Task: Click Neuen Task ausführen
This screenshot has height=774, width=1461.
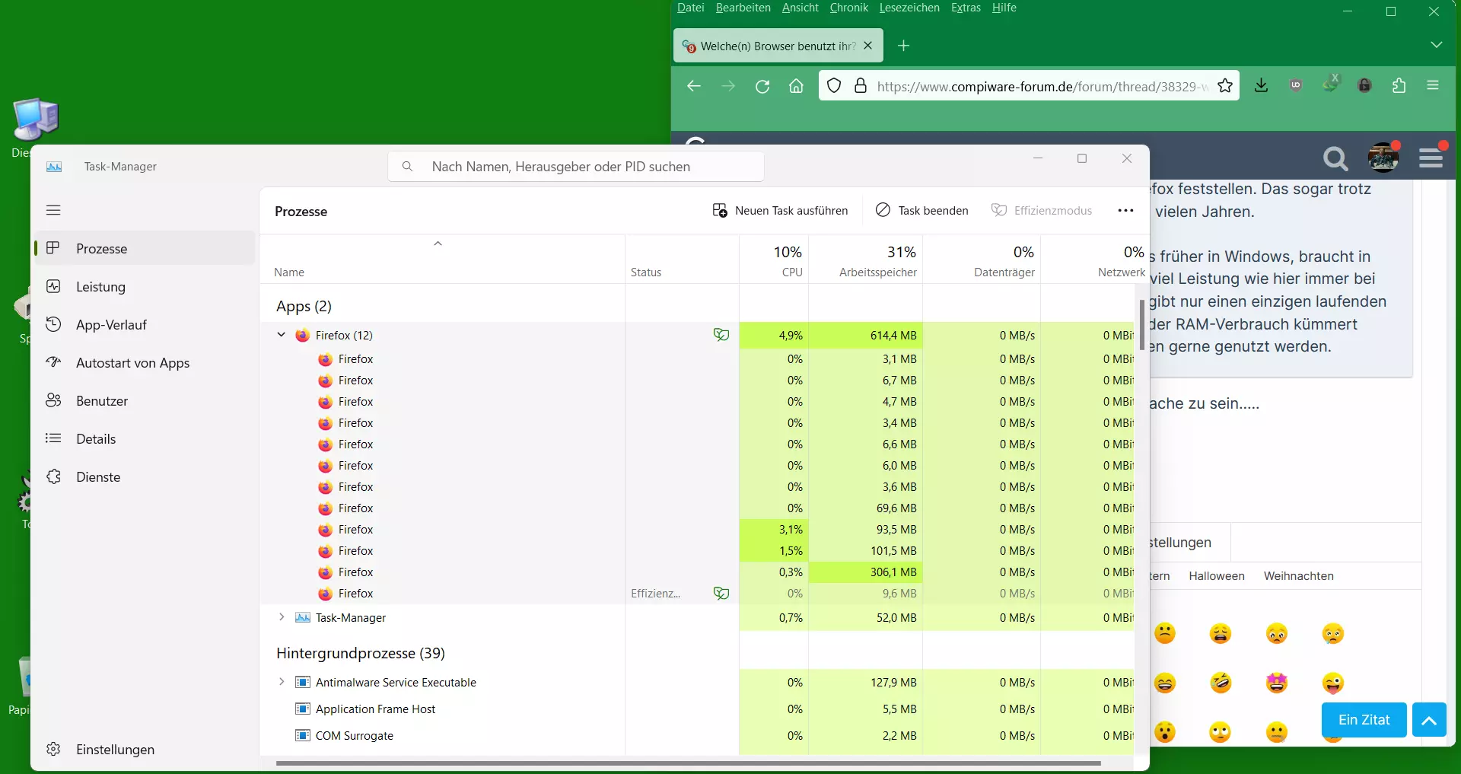Action: click(780, 210)
